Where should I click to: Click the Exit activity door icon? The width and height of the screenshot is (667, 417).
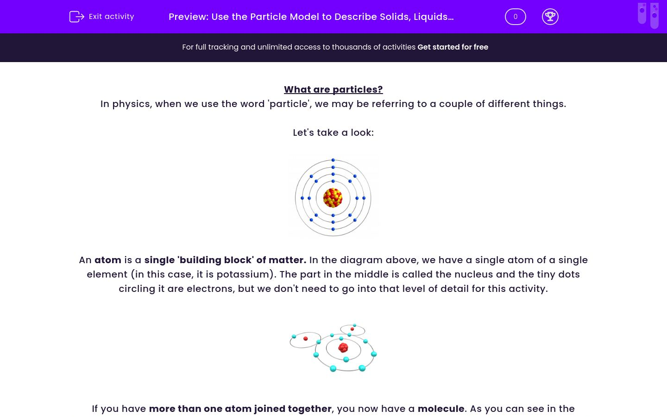(77, 16)
